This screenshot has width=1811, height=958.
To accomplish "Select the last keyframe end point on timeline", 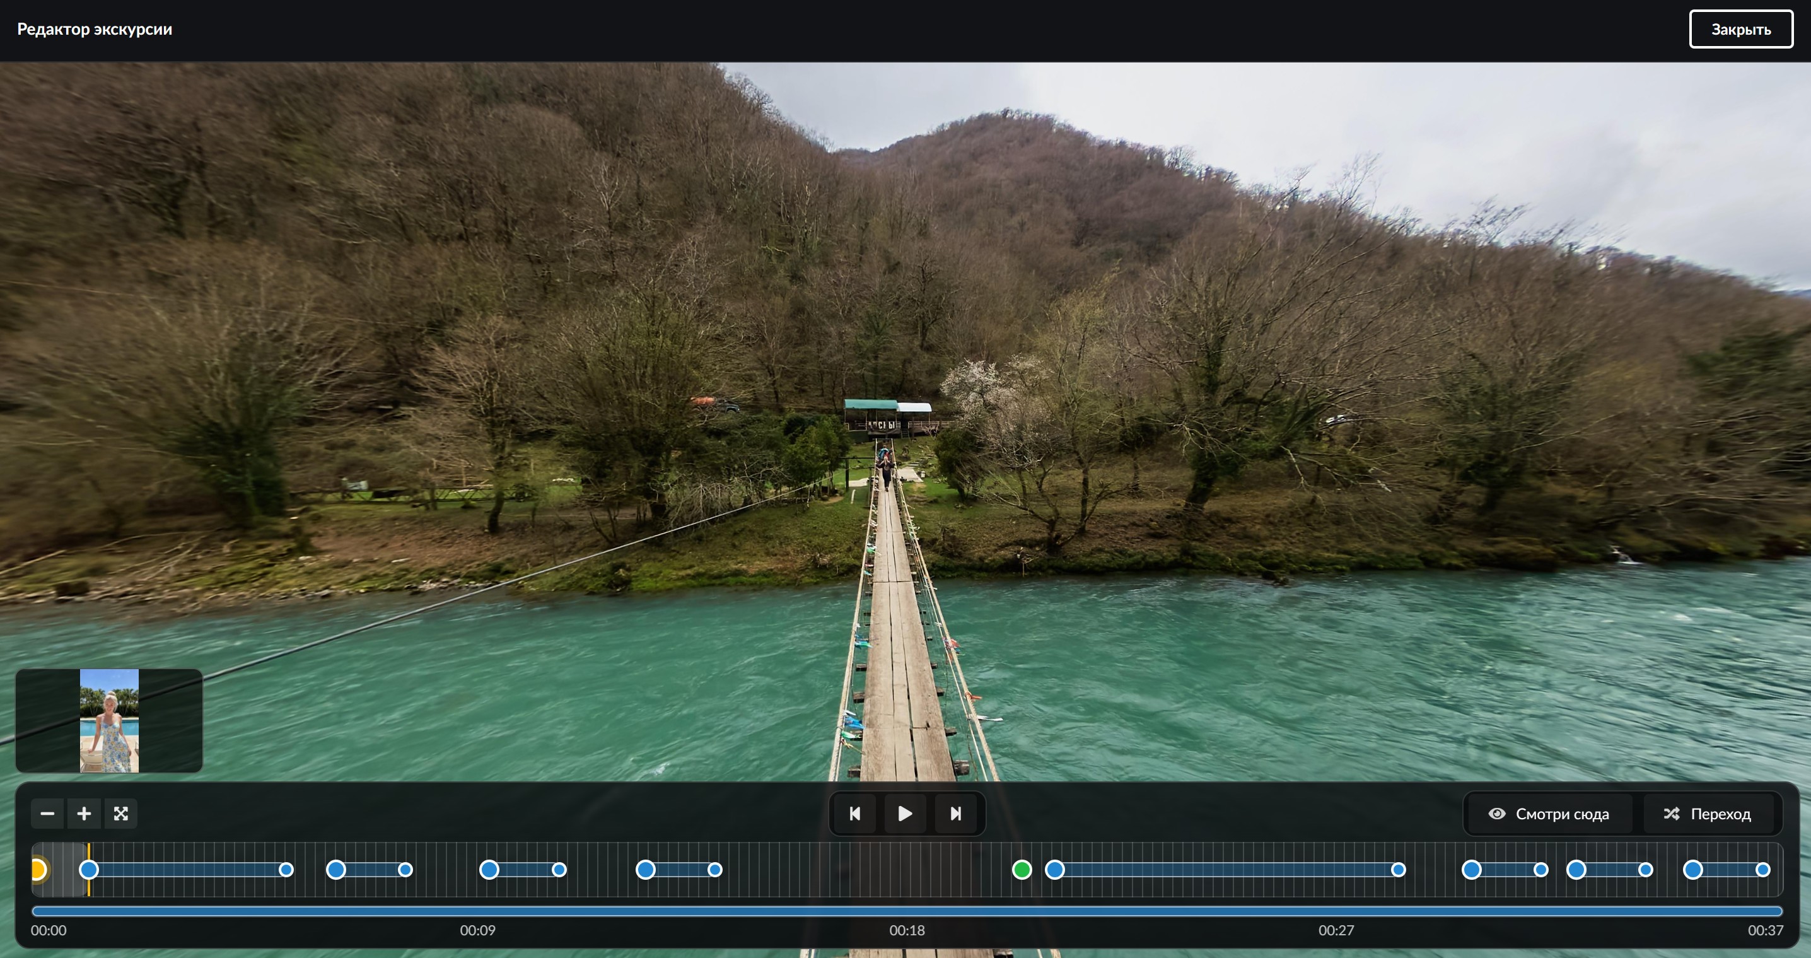I will (1762, 870).
